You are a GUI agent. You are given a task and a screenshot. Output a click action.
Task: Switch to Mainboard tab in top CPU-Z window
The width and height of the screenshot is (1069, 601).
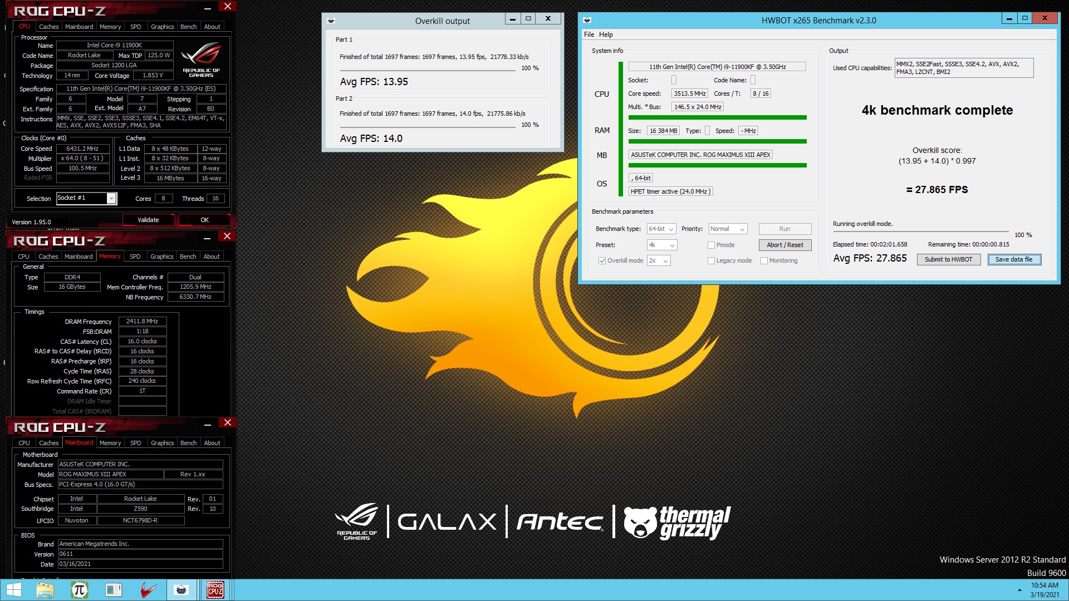click(x=79, y=27)
